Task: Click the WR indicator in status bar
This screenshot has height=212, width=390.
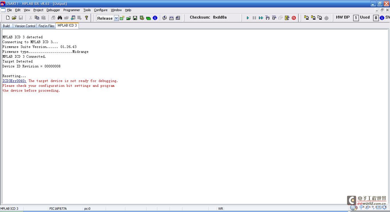Action: (221, 209)
